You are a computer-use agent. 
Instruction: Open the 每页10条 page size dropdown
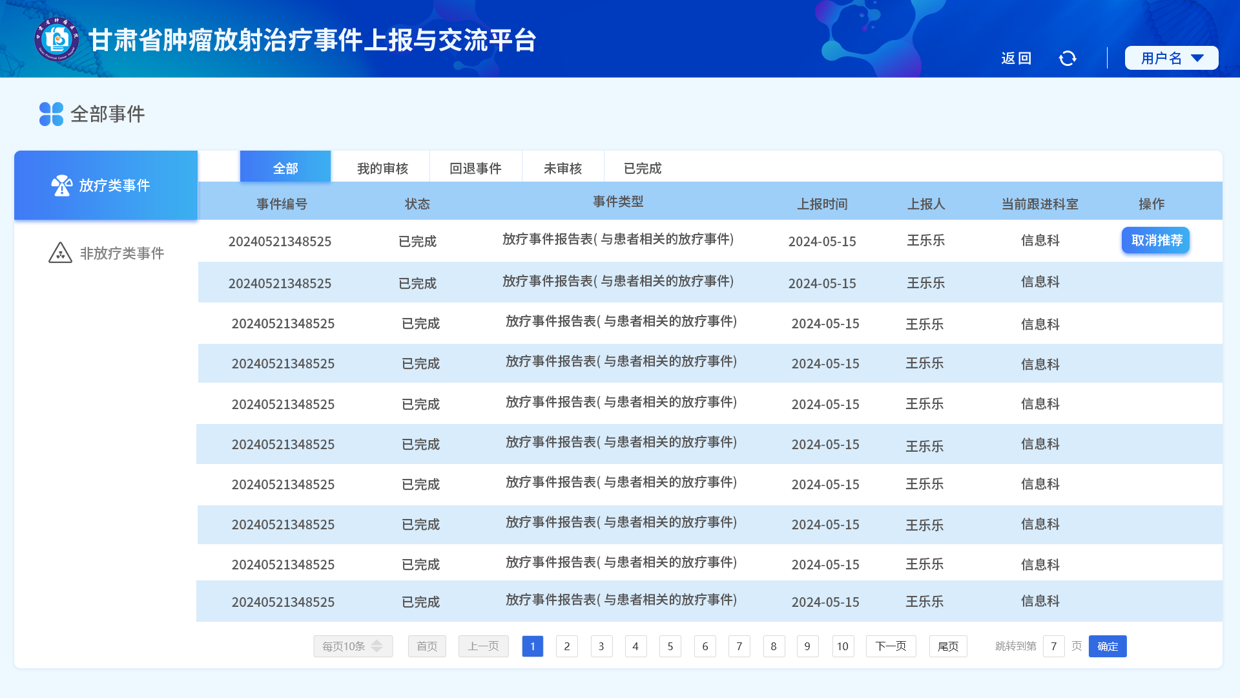[x=353, y=646]
